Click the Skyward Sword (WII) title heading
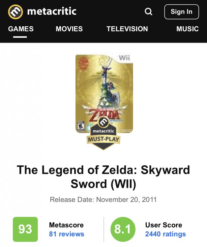207x247 pixels. 103,177
